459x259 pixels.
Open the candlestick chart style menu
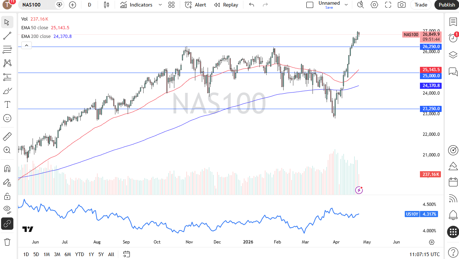[106, 5]
